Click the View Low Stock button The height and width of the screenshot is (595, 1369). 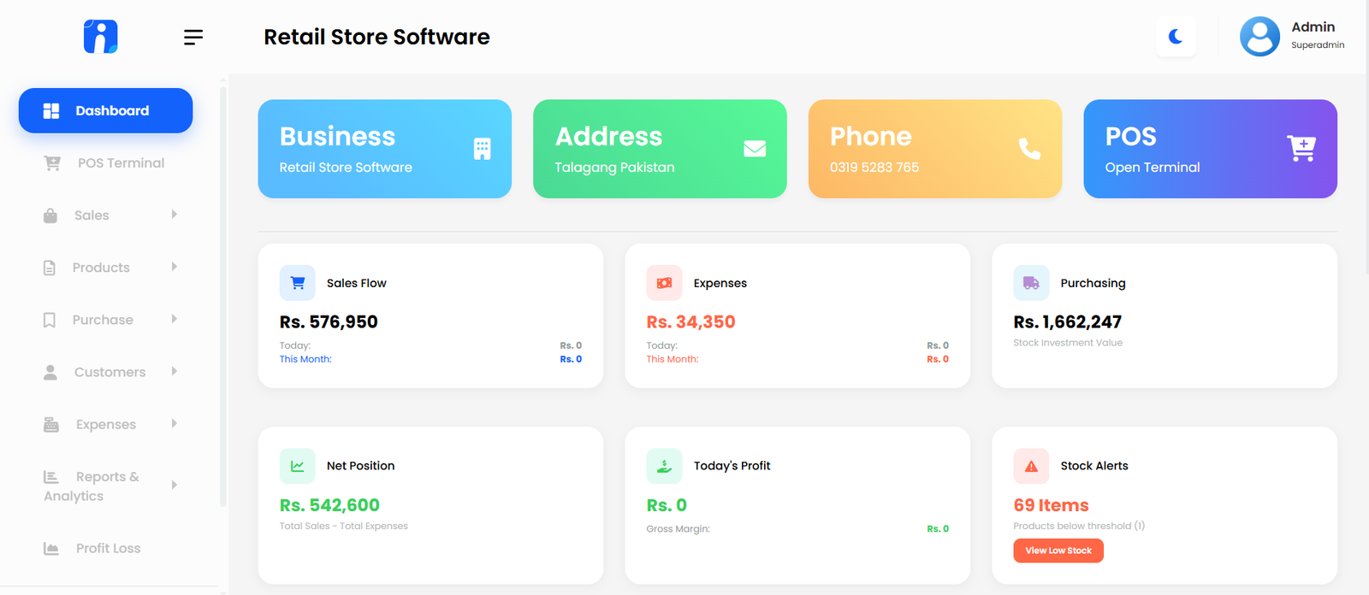[1058, 551]
